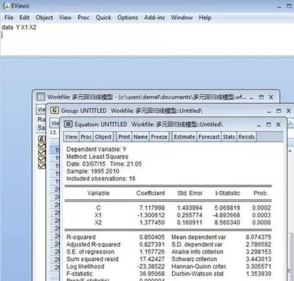Click the Coefficient column header

tap(150, 193)
